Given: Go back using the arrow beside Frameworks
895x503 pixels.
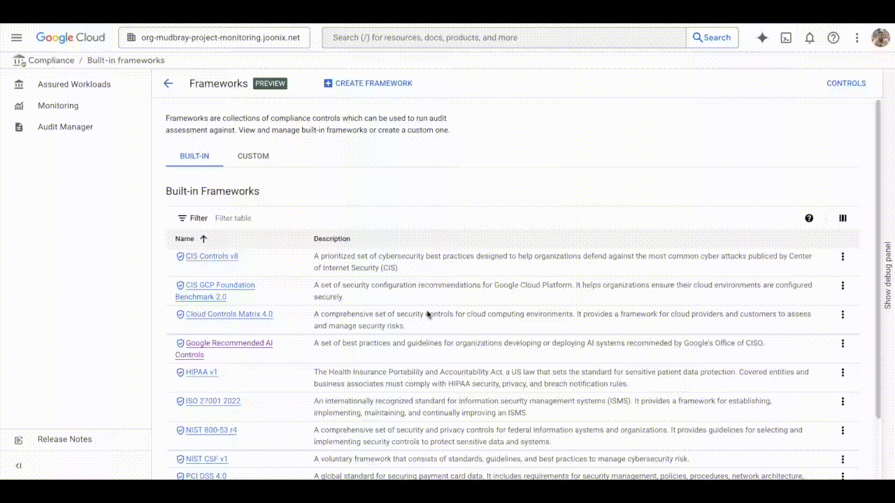Looking at the screenshot, I should [x=168, y=83].
